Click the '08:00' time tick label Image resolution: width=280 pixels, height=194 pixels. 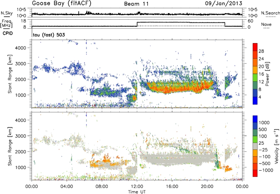(x=102, y=187)
